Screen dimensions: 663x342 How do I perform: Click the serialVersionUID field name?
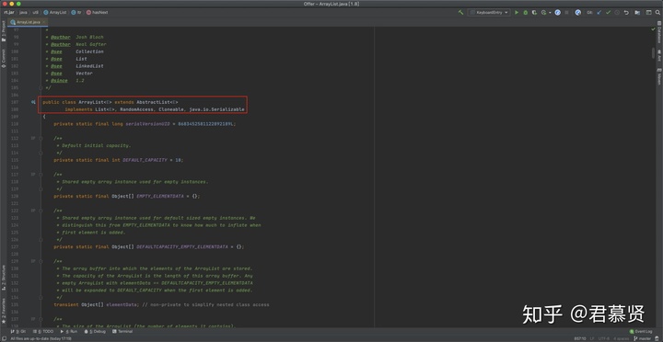click(147, 124)
